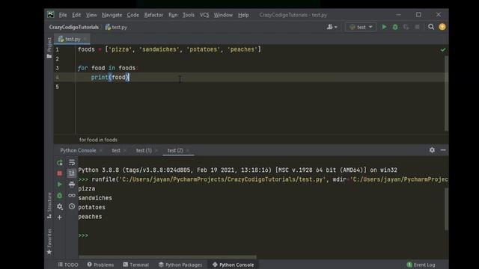Click CrazyCodigoTutorials breadcrumb
The width and height of the screenshot is (479, 269).
[x=73, y=27]
